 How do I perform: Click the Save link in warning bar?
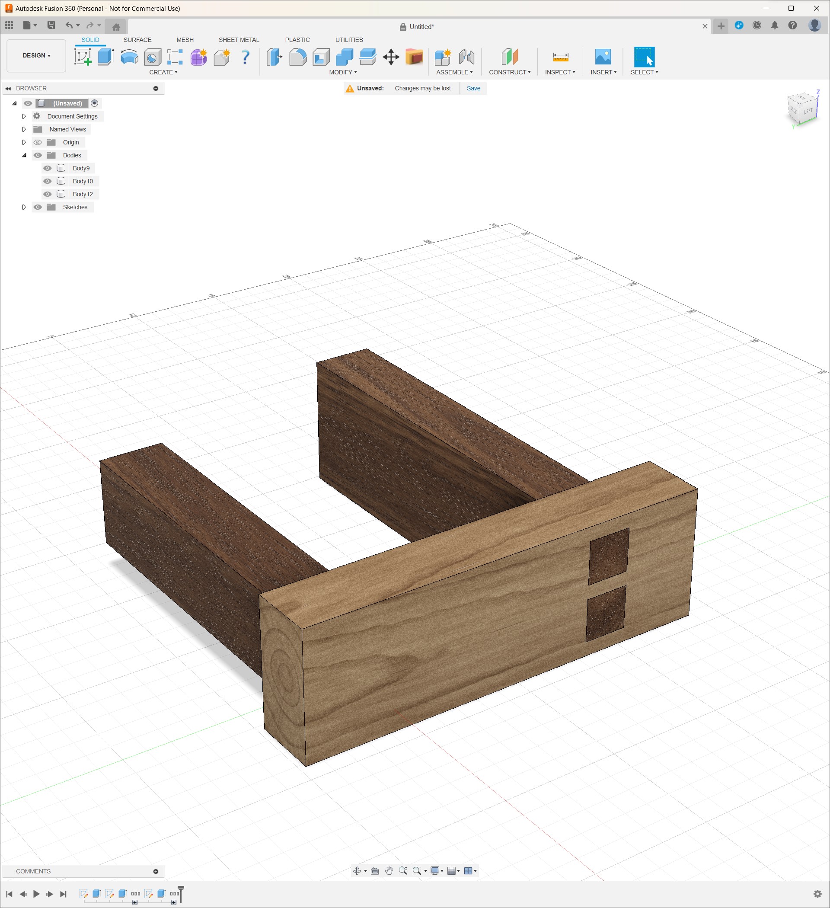473,88
